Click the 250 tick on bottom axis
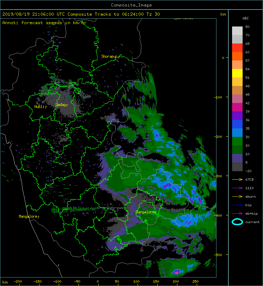This screenshot has width=263, height=286. point(195,282)
